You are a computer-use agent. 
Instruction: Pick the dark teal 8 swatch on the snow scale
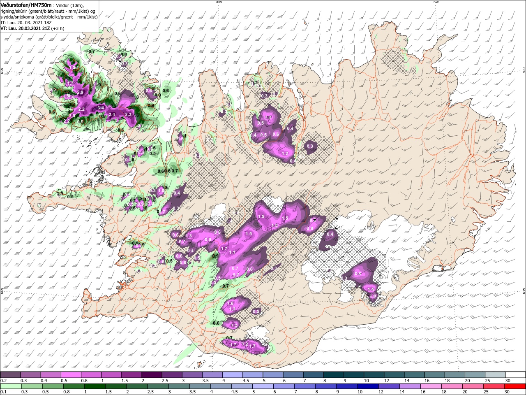click(334, 375)
